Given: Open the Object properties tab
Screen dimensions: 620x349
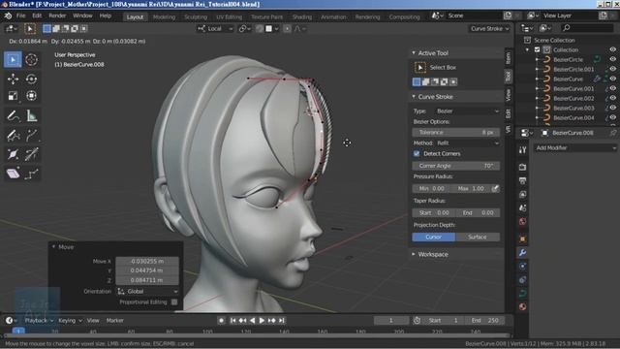Looking at the screenshot, I should click(x=523, y=239).
